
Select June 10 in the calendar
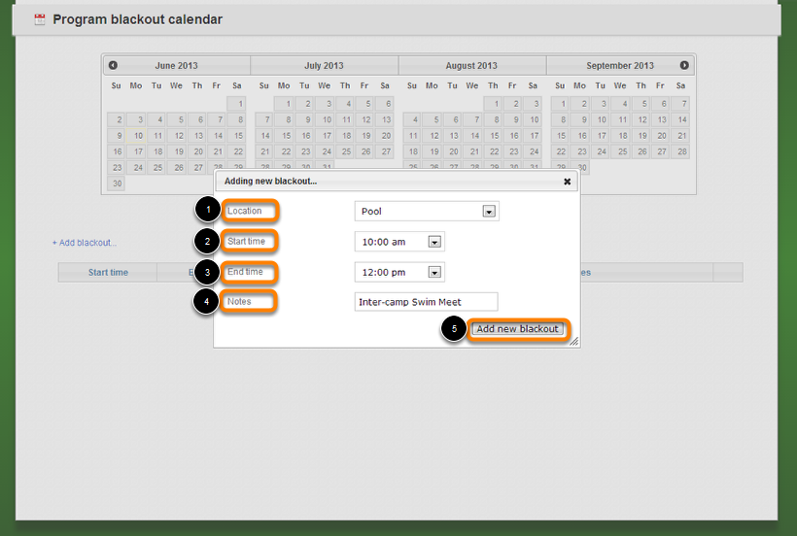click(x=137, y=136)
